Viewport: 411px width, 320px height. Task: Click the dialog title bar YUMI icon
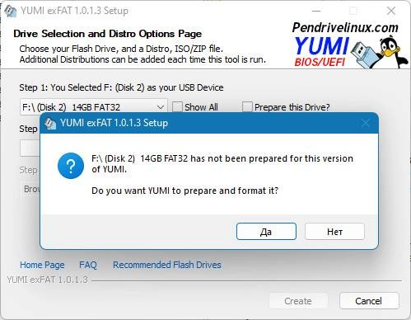[50, 123]
